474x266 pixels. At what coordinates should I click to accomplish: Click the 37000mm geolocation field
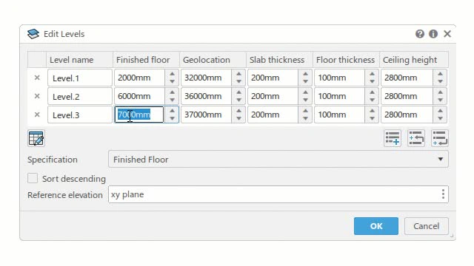[x=207, y=115]
